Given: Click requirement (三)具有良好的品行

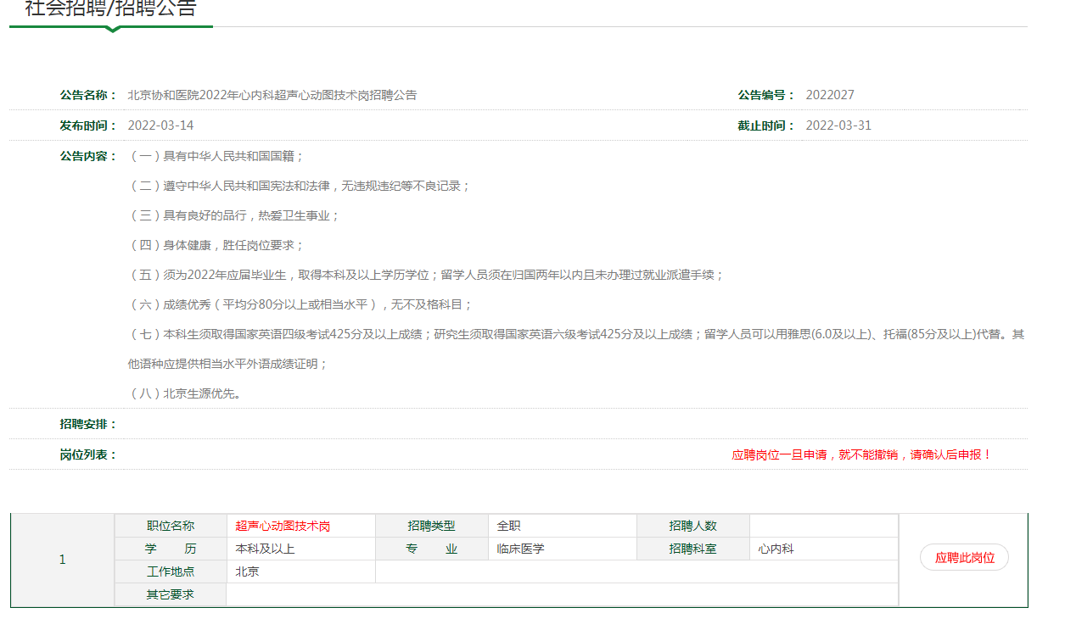Looking at the screenshot, I should click(233, 215).
